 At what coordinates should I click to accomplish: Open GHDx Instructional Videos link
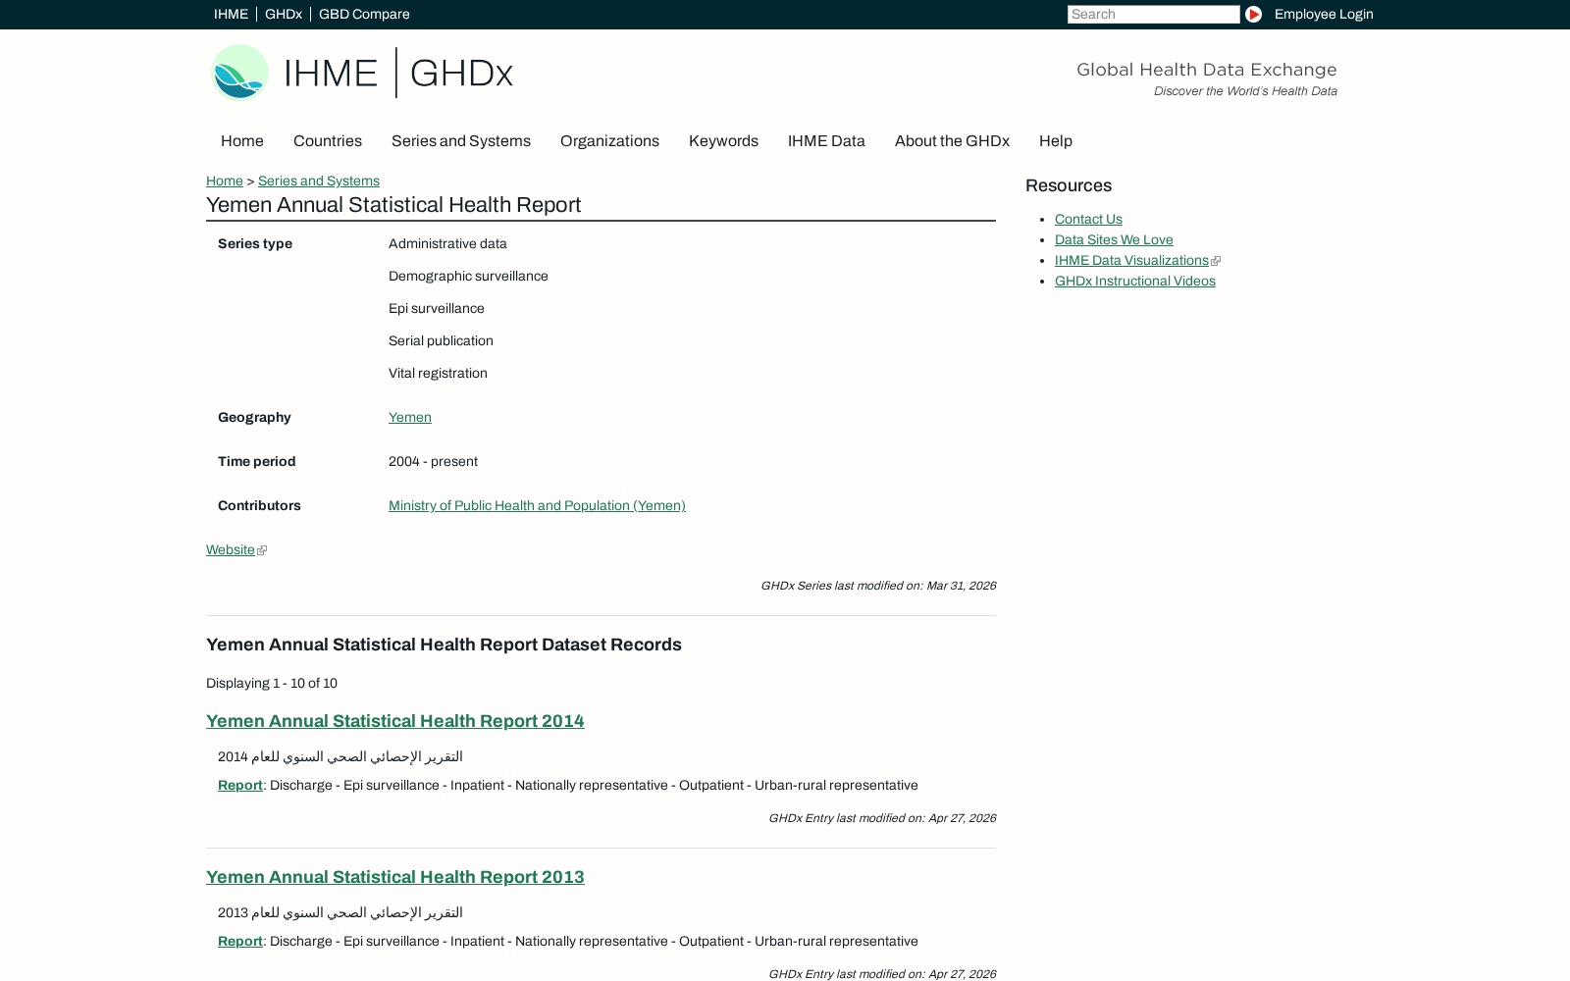[1135, 281]
